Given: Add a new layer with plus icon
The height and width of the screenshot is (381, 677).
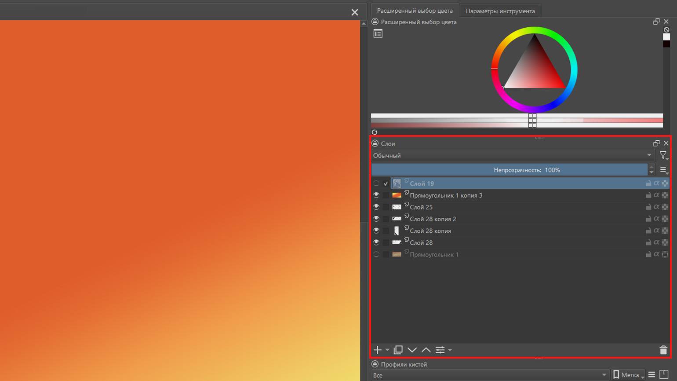Looking at the screenshot, I should 377,350.
